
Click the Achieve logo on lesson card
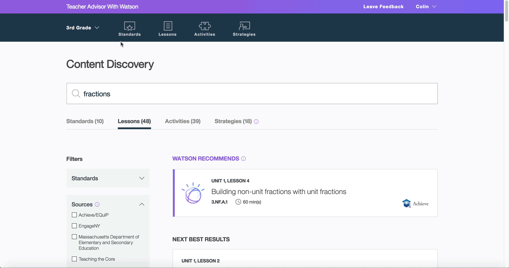[415, 203]
